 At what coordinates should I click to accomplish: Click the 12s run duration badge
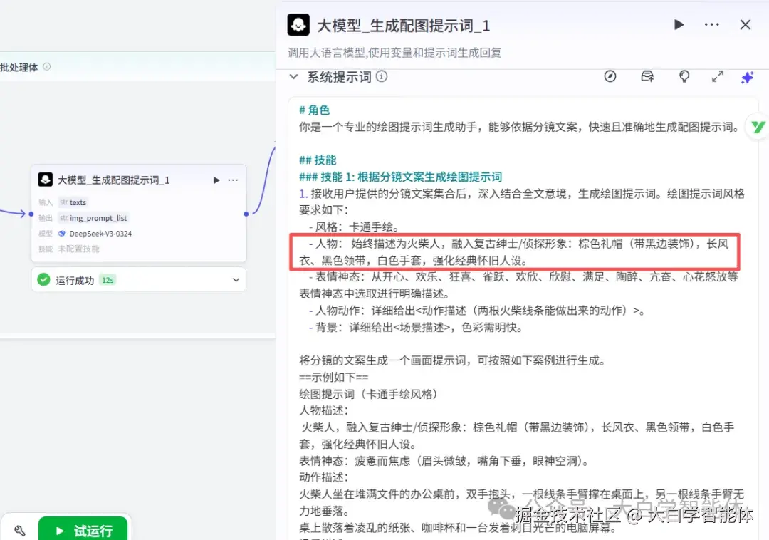pyautogui.click(x=107, y=281)
